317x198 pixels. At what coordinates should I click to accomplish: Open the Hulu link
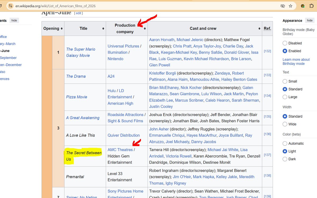click(x=112, y=91)
